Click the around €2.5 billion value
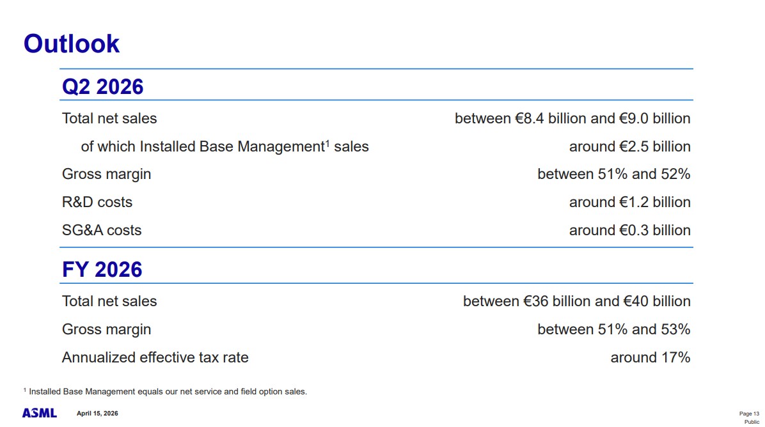This screenshot has width=765, height=427. (630, 146)
